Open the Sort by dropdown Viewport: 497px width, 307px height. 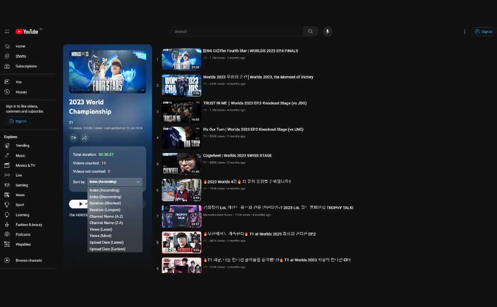point(115,182)
